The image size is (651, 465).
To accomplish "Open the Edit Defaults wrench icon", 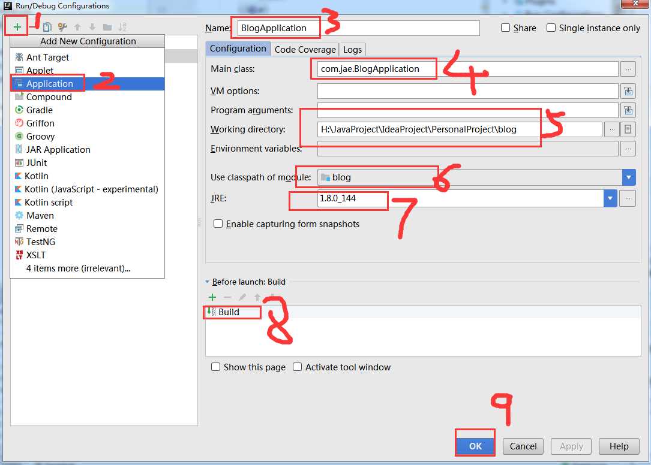I will 62,27.
